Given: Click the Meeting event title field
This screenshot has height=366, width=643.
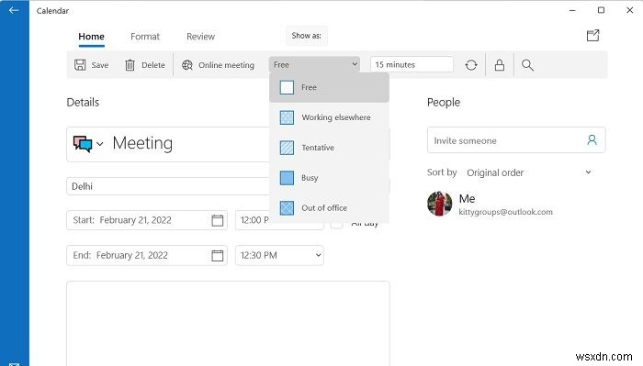Looking at the screenshot, I should point(168,144).
